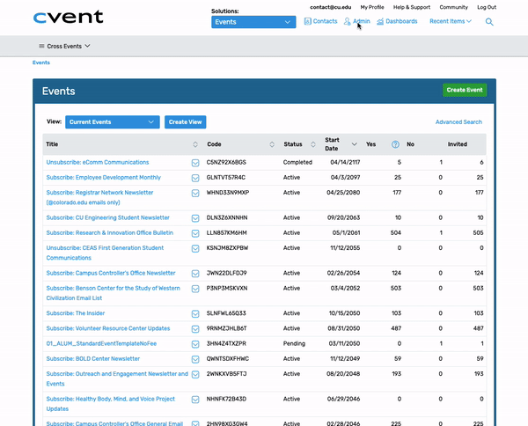Open the Solutions Events dropdown
The image size is (528, 426).
tap(253, 22)
